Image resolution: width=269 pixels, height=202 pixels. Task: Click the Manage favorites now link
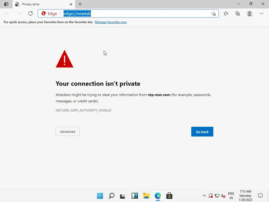[111, 22]
